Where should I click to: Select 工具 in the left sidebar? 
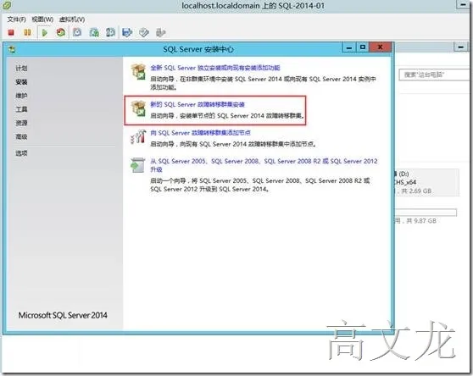21,109
